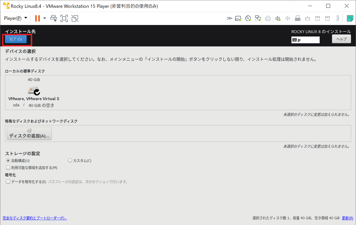The height and width of the screenshot is (225, 356).
Task: Click the ストレージの設定 heading
Action: [23, 153]
